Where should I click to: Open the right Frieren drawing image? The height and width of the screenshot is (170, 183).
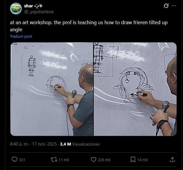[x=135, y=89]
